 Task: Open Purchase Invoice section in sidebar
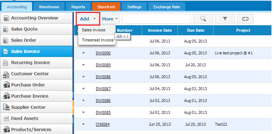click(x=36, y=96)
